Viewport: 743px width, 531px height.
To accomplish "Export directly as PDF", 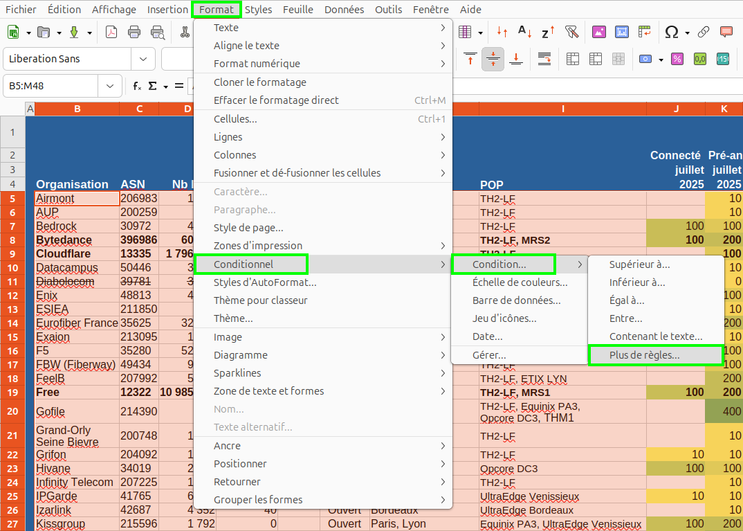I will (111, 33).
